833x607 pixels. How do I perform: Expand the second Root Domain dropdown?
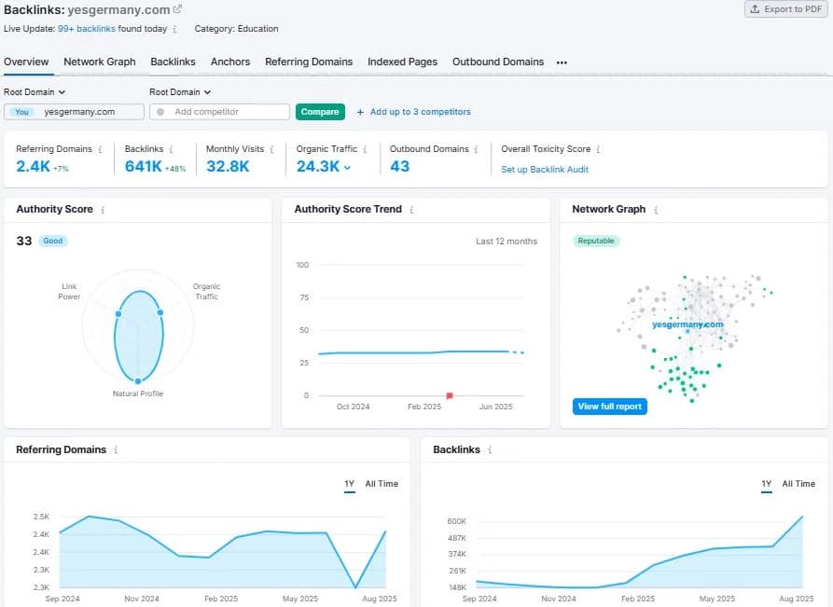coord(180,92)
